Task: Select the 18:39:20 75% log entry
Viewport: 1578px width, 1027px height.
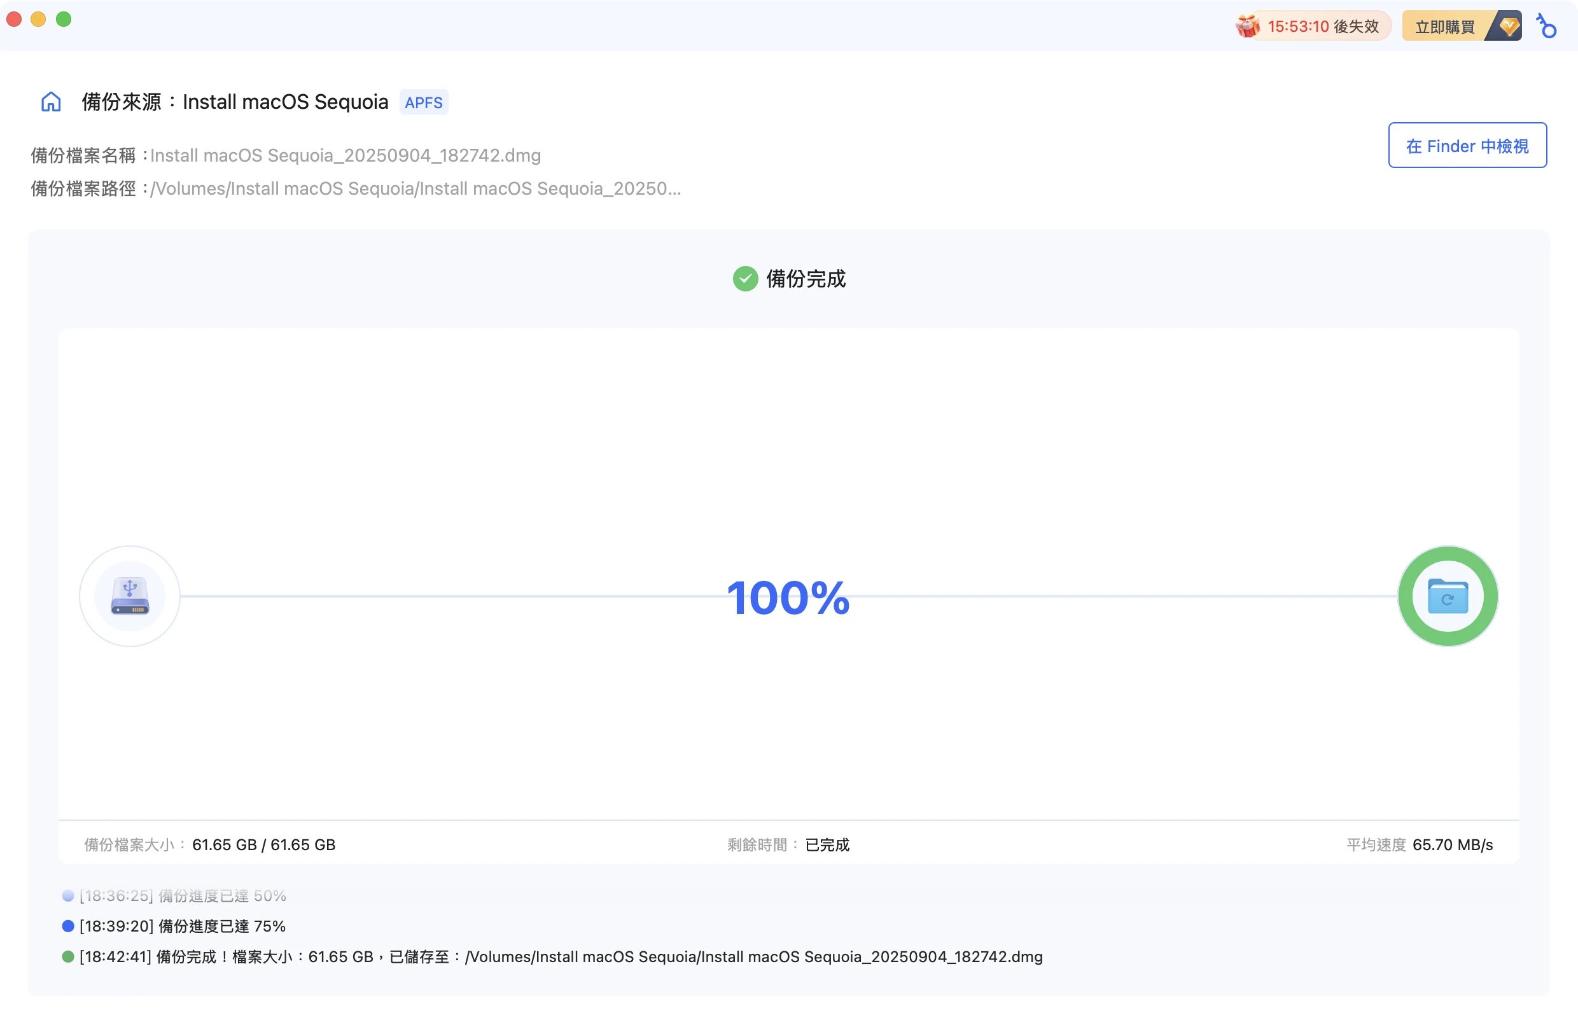Action: (174, 926)
